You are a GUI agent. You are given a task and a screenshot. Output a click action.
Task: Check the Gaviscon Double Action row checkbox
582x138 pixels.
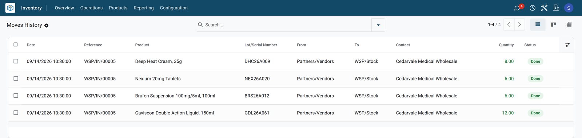point(16,113)
